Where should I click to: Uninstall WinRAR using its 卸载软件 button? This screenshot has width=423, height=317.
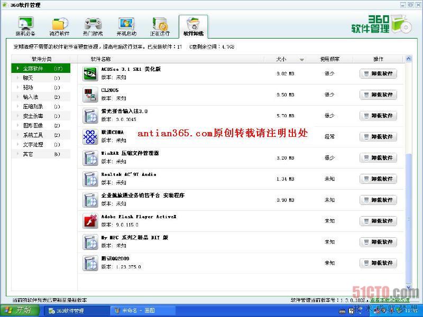378,157
